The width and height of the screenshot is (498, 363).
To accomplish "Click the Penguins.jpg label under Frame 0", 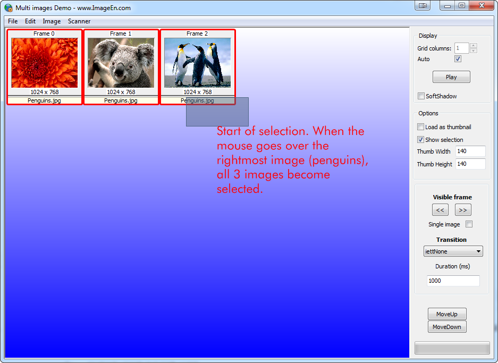I will click(44, 100).
